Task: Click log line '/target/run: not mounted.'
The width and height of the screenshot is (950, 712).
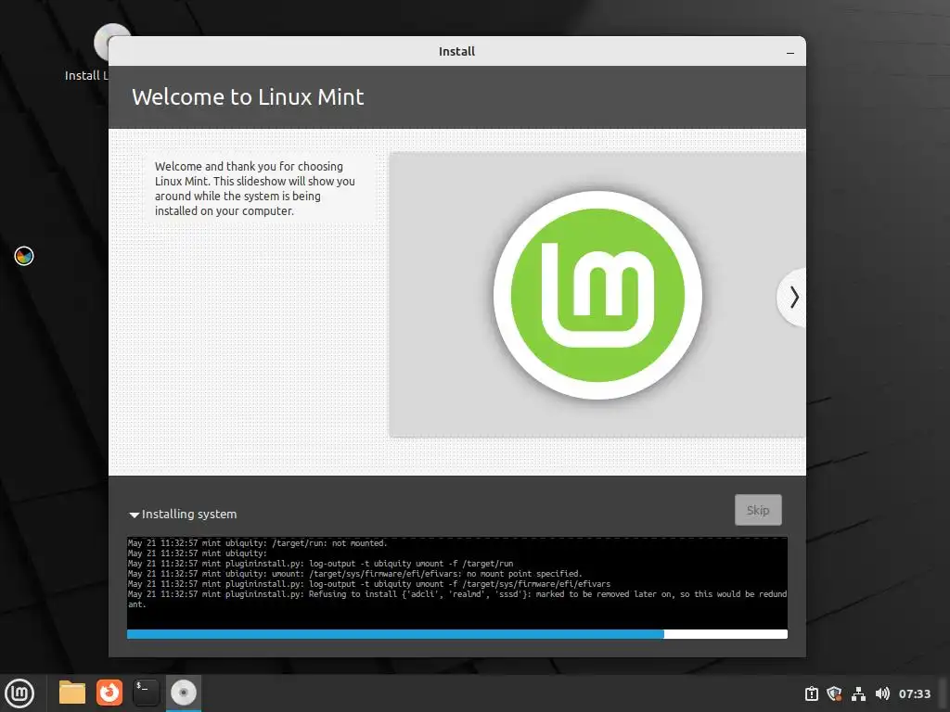Action: 257,543
